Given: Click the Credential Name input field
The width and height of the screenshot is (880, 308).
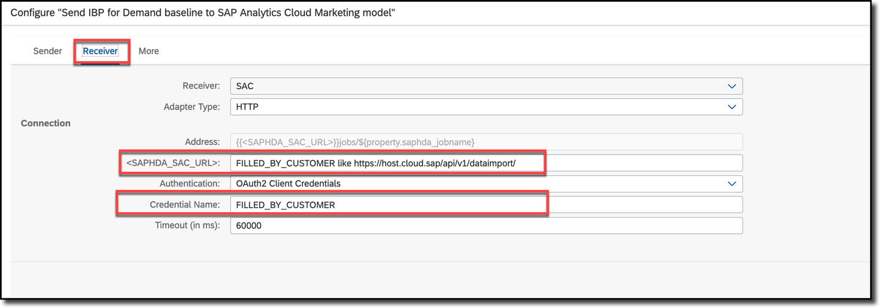Looking at the screenshot, I should pyautogui.click(x=486, y=205).
